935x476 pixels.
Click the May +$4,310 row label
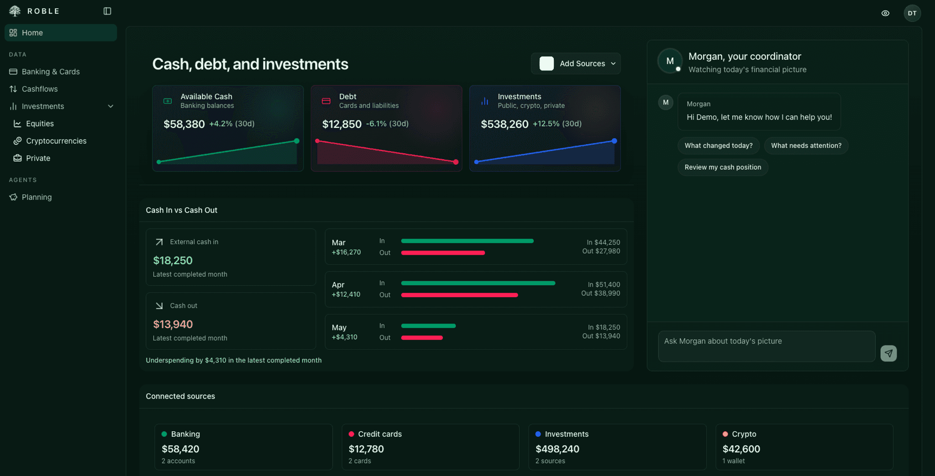[345, 332]
